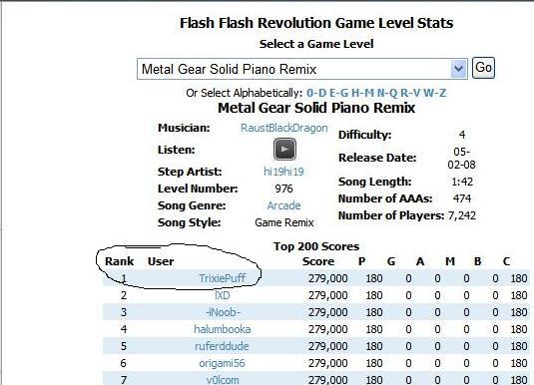View origami56's user profile
534x385 pixels.
pos(222,363)
